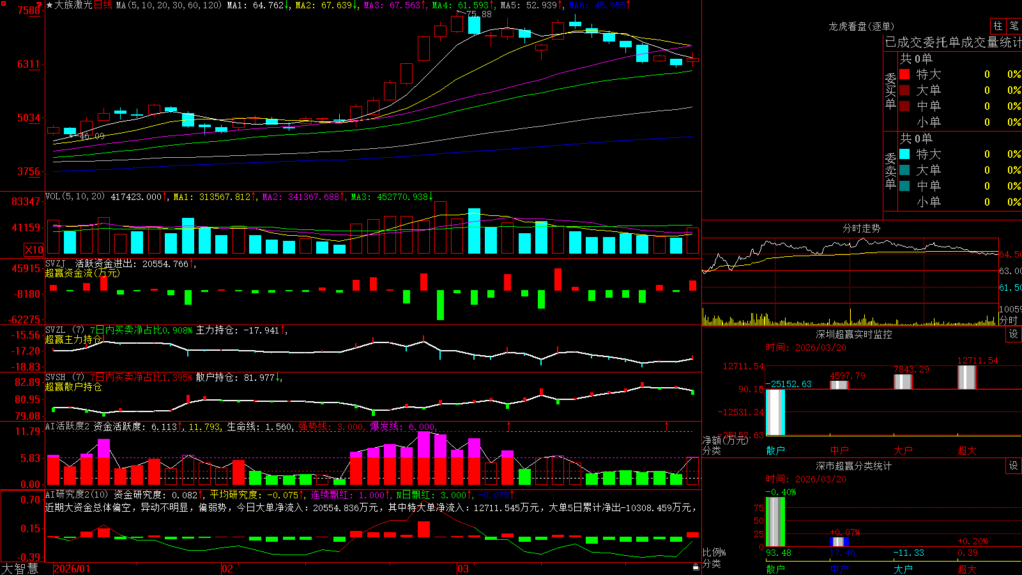The image size is (1022, 575).
Task: Open VOL(5,10,20) indicator parameters
Action: pyautogui.click(x=75, y=197)
